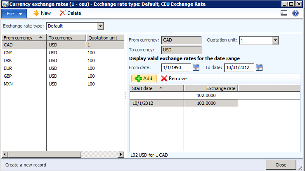Click the Delete record toolbar button
Screen dimensions: 305x171
70,13
